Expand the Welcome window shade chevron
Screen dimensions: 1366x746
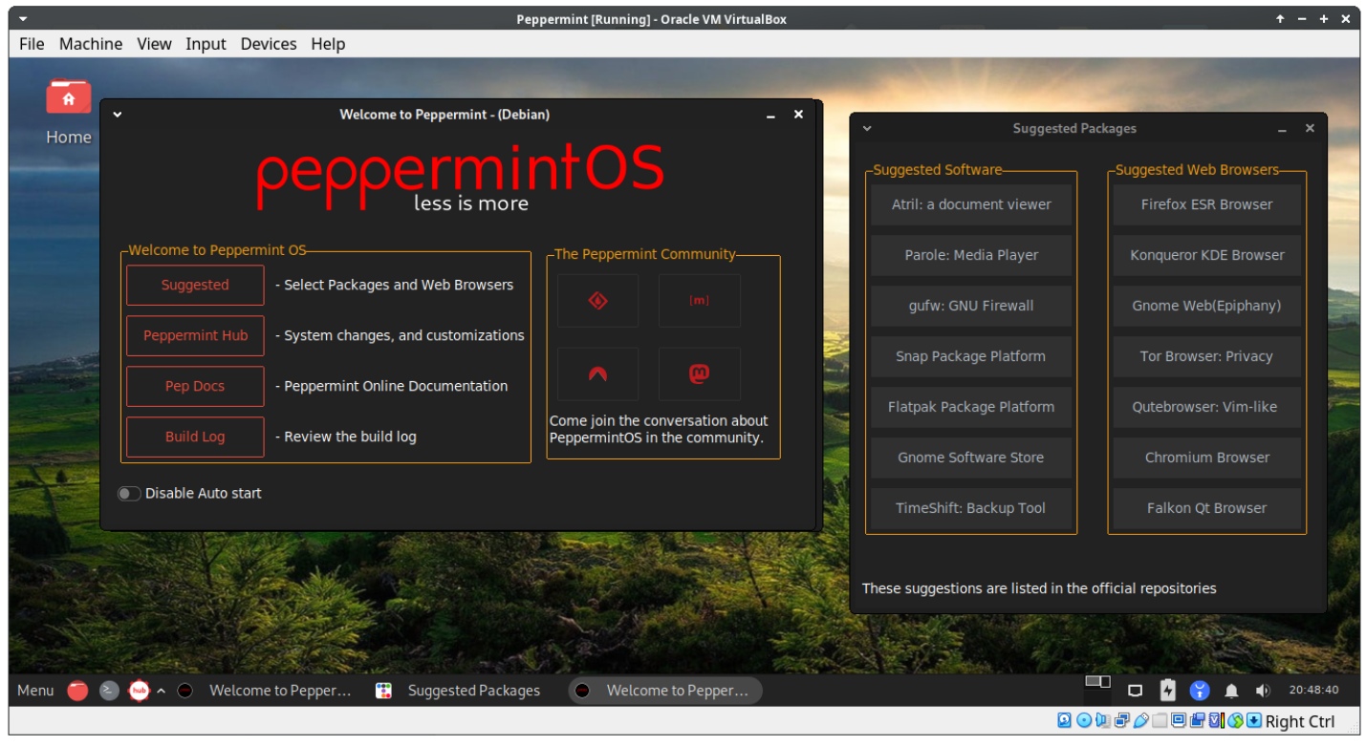coord(117,114)
